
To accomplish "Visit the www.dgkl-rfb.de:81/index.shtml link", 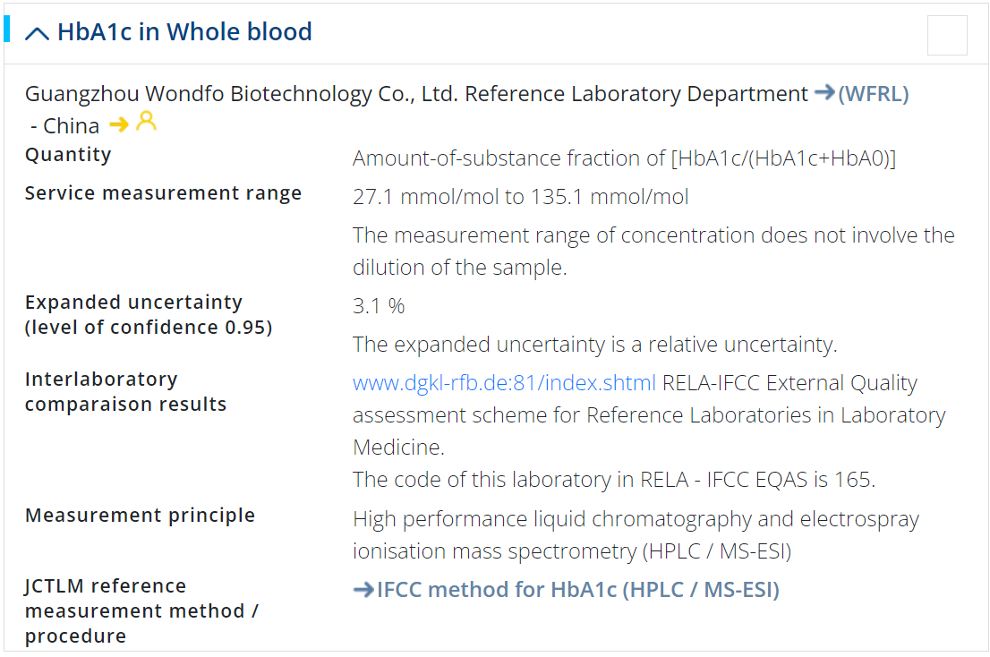I will point(504,383).
